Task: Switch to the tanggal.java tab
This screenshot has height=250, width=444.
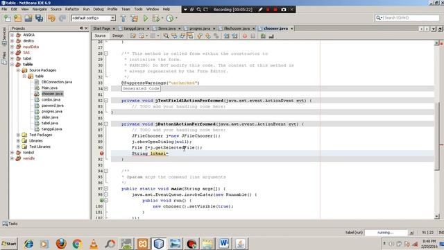Action: (x=134, y=28)
